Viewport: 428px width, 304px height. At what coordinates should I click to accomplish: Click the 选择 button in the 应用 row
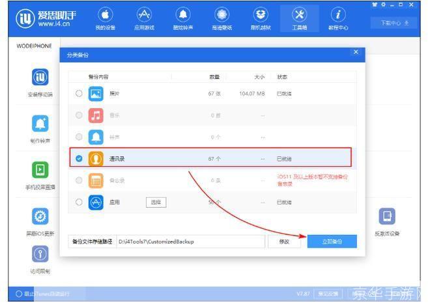pyautogui.click(x=156, y=202)
